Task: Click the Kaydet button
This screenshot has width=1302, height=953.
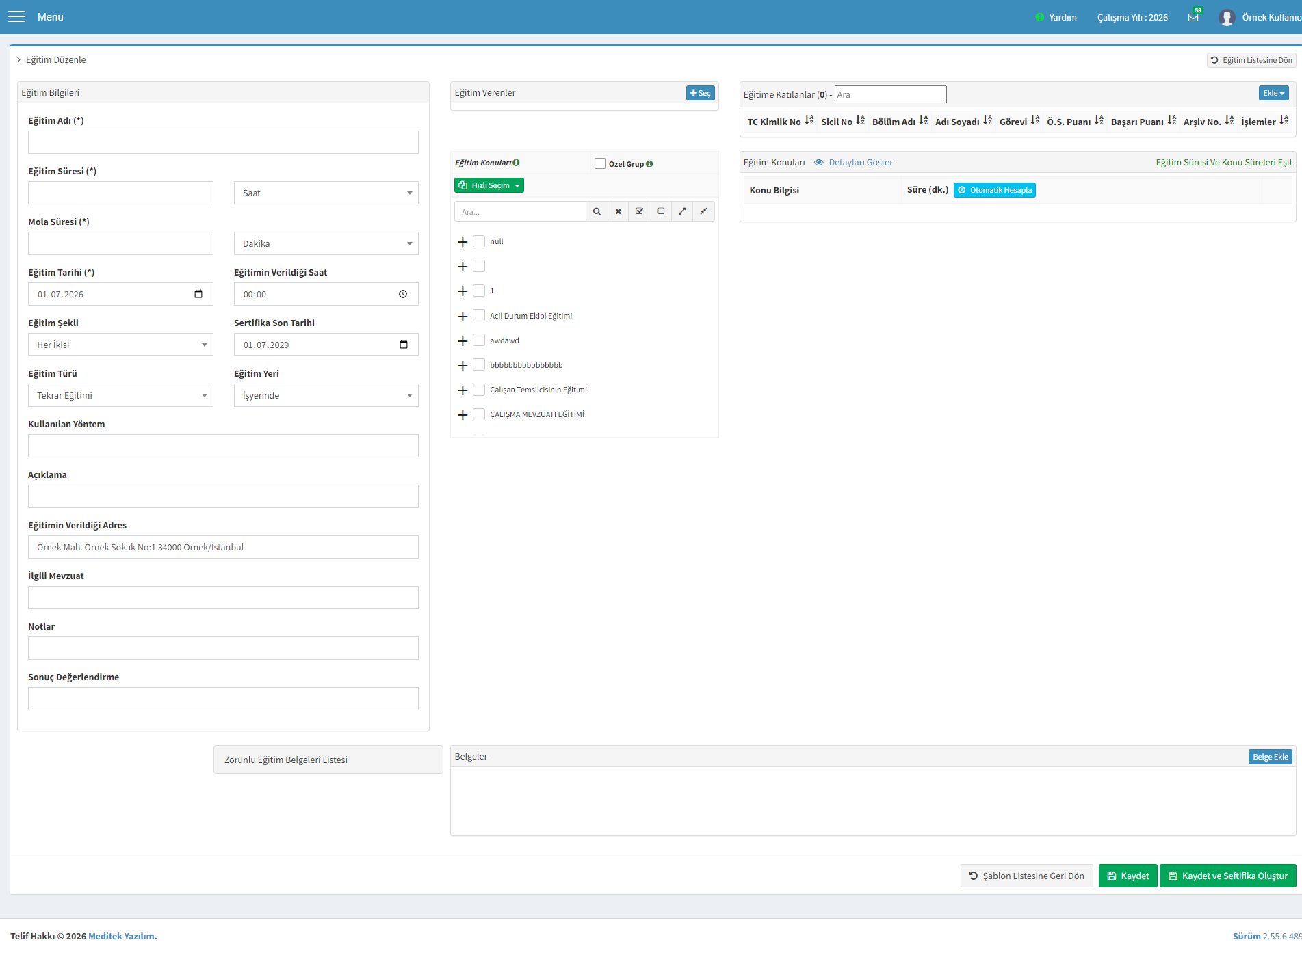Action: (x=1128, y=876)
